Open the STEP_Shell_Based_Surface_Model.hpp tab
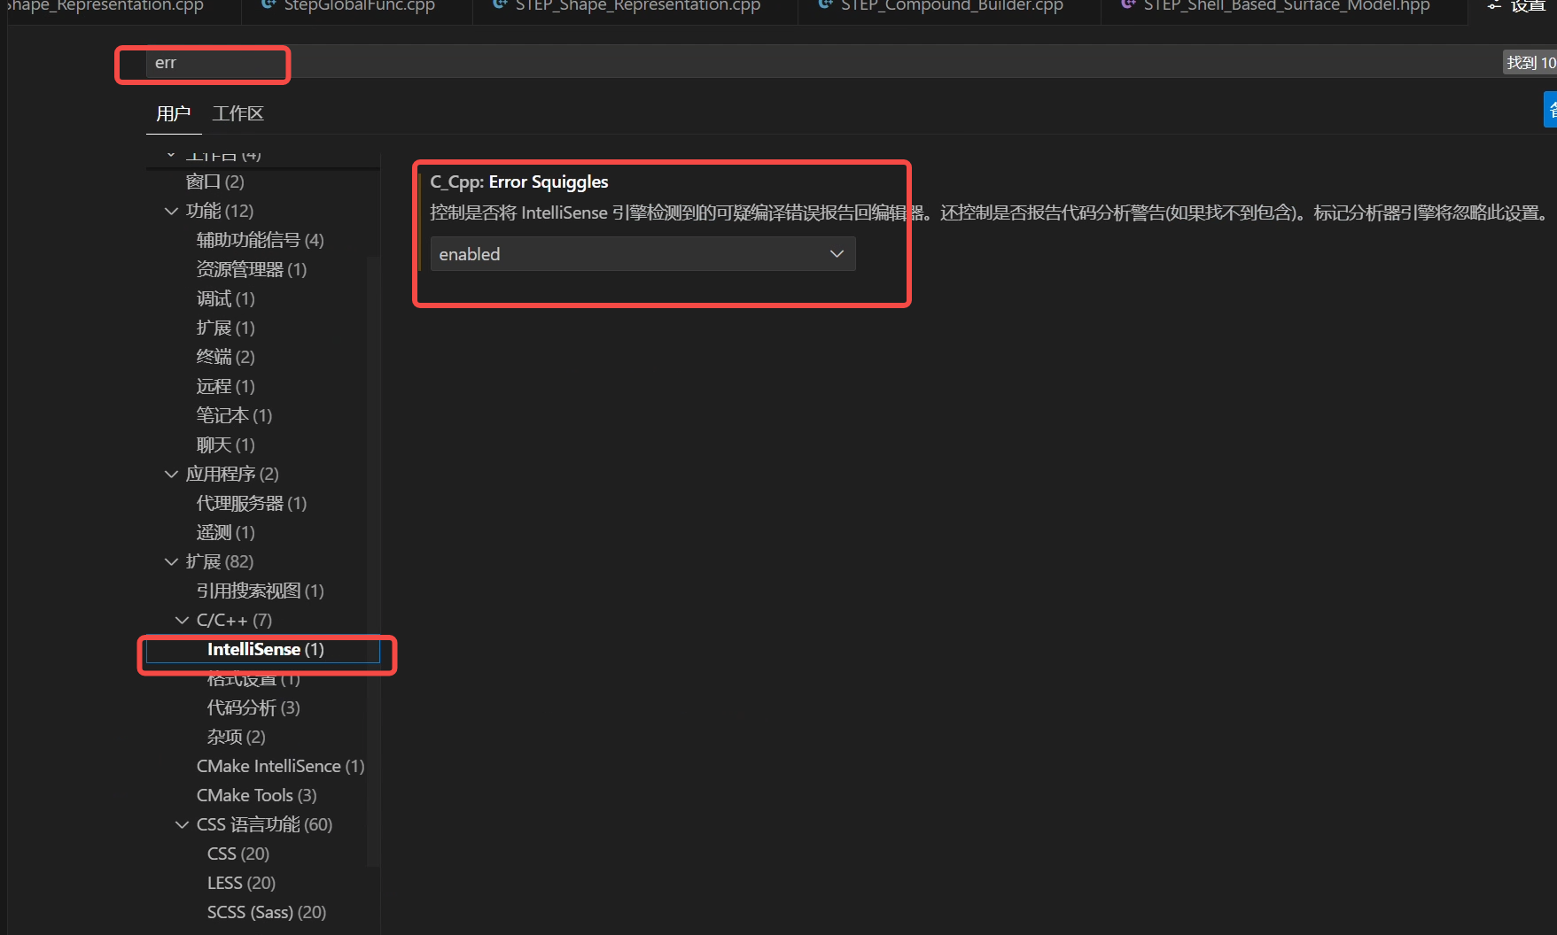The width and height of the screenshot is (1557, 935). 1284,7
